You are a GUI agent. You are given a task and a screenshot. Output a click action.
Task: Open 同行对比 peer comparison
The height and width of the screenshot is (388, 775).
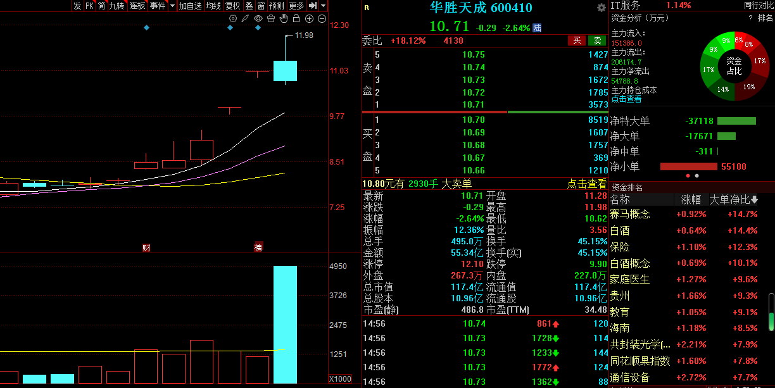(759, 5)
